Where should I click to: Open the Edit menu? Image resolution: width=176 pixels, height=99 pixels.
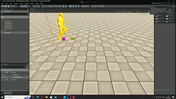click(x=6, y=4)
